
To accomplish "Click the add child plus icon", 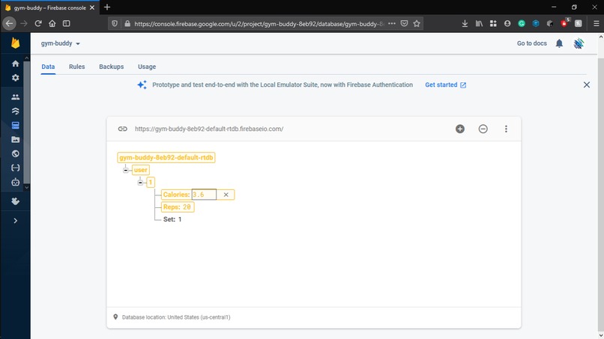I will 460,129.
